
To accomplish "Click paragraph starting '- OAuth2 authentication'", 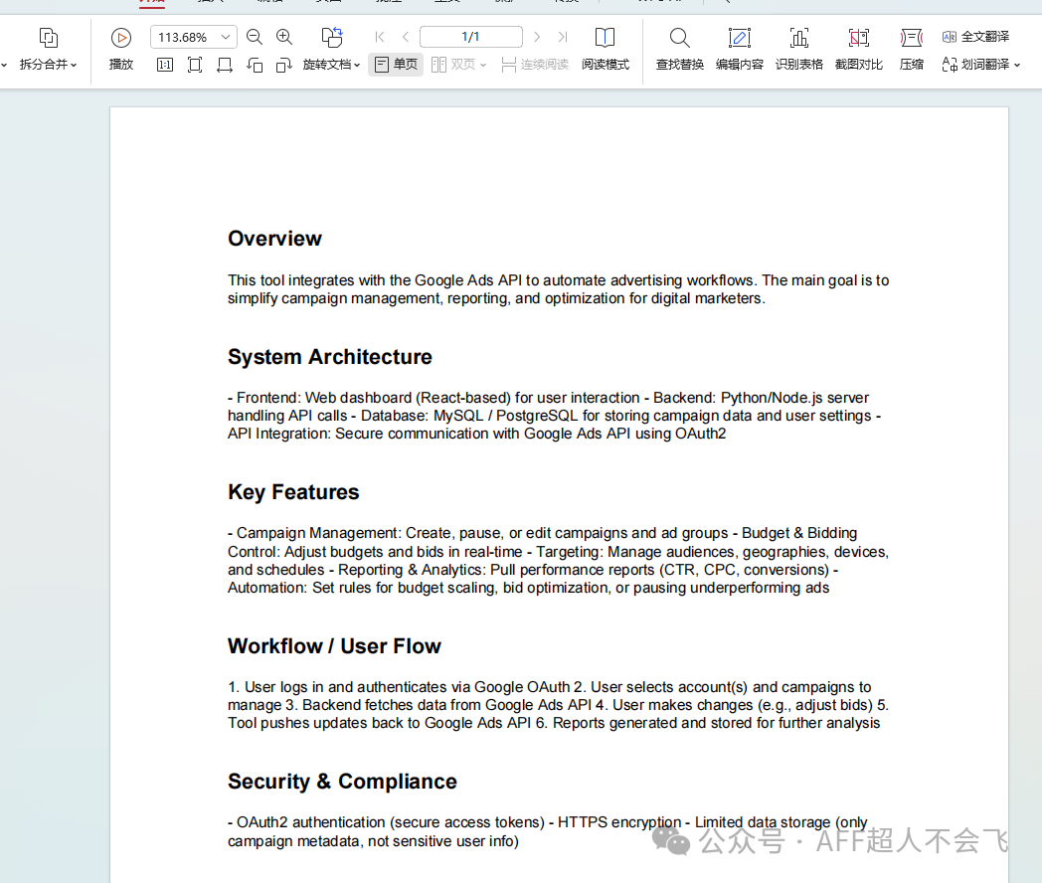I will 548,832.
